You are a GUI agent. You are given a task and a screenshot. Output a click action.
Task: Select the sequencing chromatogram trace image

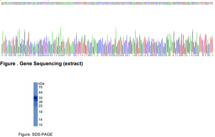(107, 42)
